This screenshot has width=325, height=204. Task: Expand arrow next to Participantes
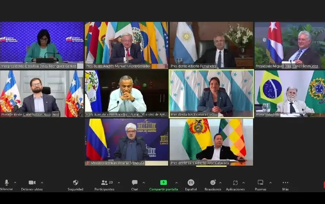click(119, 183)
